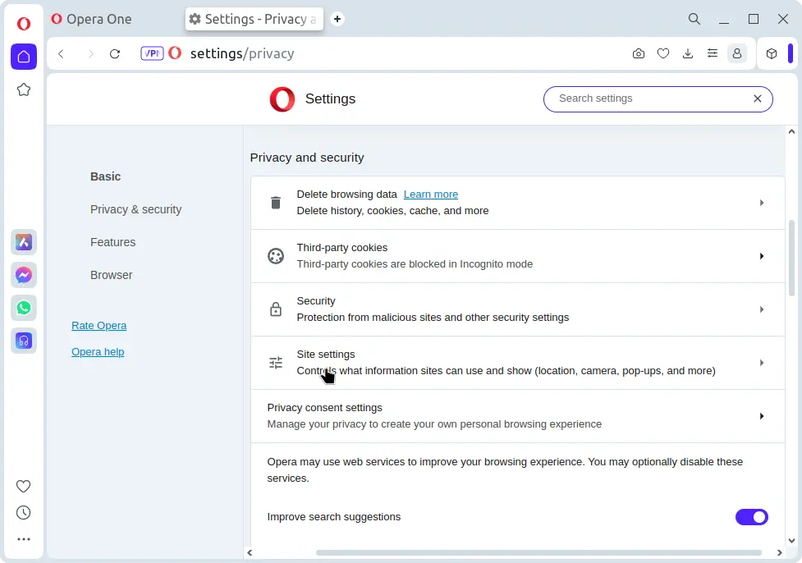This screenshot has height=563, width=802.
Task: Click the vertical scrollbar thumb
Action: [x=791, y=259]
